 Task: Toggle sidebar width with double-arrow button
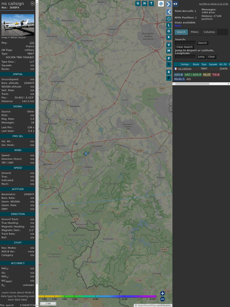pyautogui.click(x=175, y=4)
